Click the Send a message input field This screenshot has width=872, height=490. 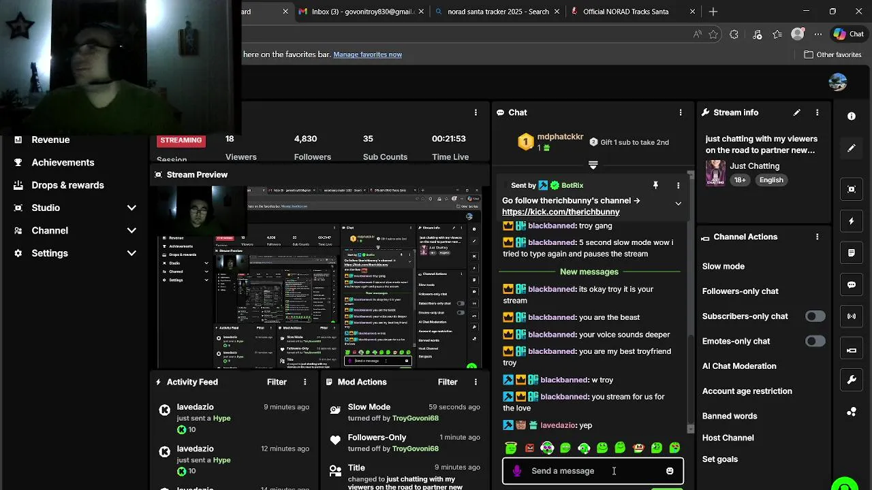pos(593,471)
